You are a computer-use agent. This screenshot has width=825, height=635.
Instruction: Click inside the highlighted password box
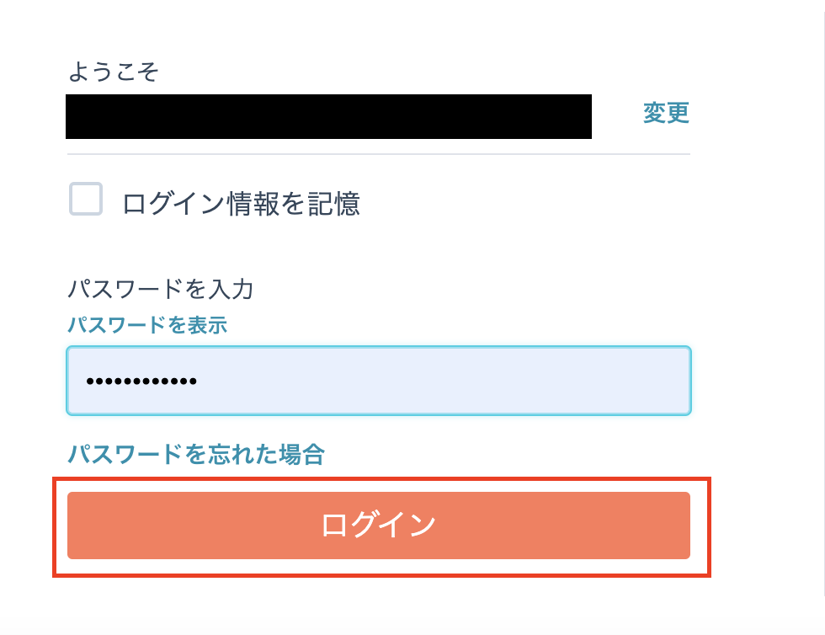[378, 381]
